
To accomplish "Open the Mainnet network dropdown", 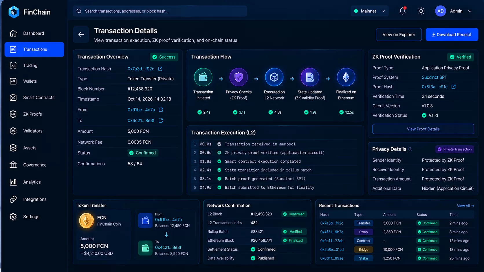I will pyautogui.click(x=370, y=11).
